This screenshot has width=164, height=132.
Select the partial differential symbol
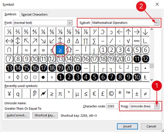coord(69,41)
